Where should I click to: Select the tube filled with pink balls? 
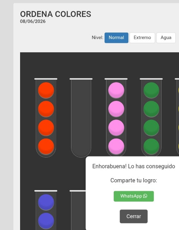click(116, 118)
